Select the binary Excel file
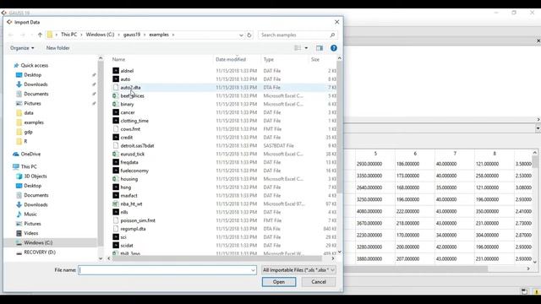This screenshot has height=304, width=541. tap(127, 104)
